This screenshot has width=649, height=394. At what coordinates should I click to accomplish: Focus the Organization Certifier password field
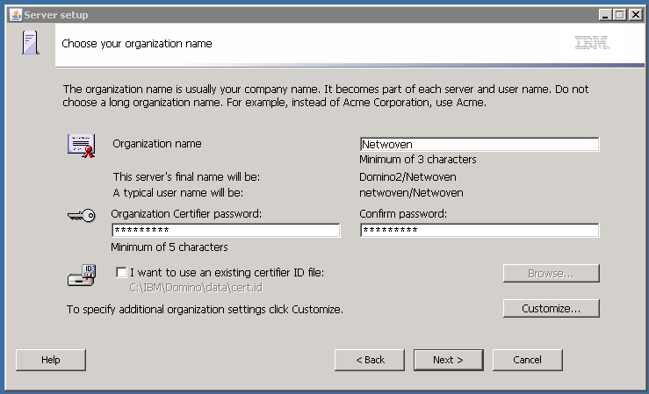click(x=226, y=230)
